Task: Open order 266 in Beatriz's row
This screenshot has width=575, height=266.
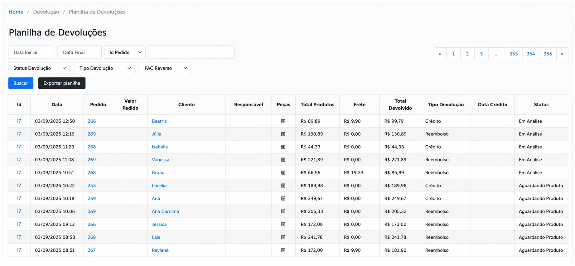Action: click(x=92, y=121)
